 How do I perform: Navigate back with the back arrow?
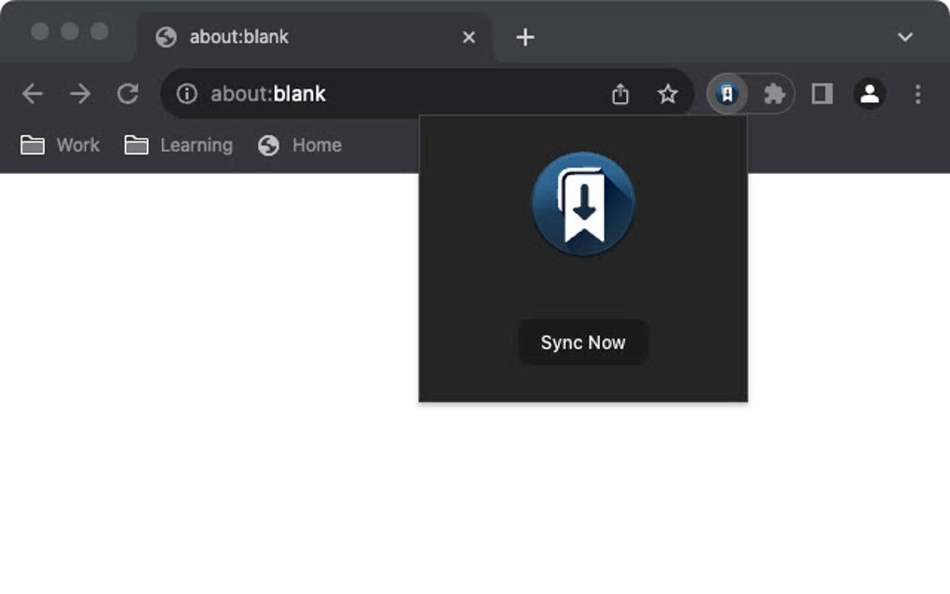(33, 93)
